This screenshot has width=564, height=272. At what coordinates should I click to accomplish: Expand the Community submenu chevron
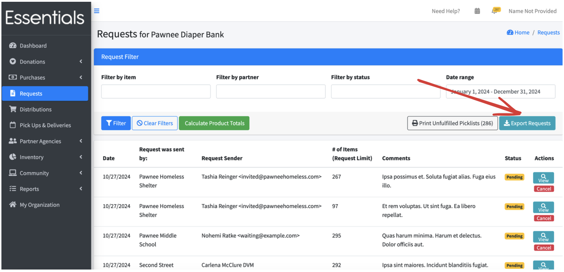point(81,173)
